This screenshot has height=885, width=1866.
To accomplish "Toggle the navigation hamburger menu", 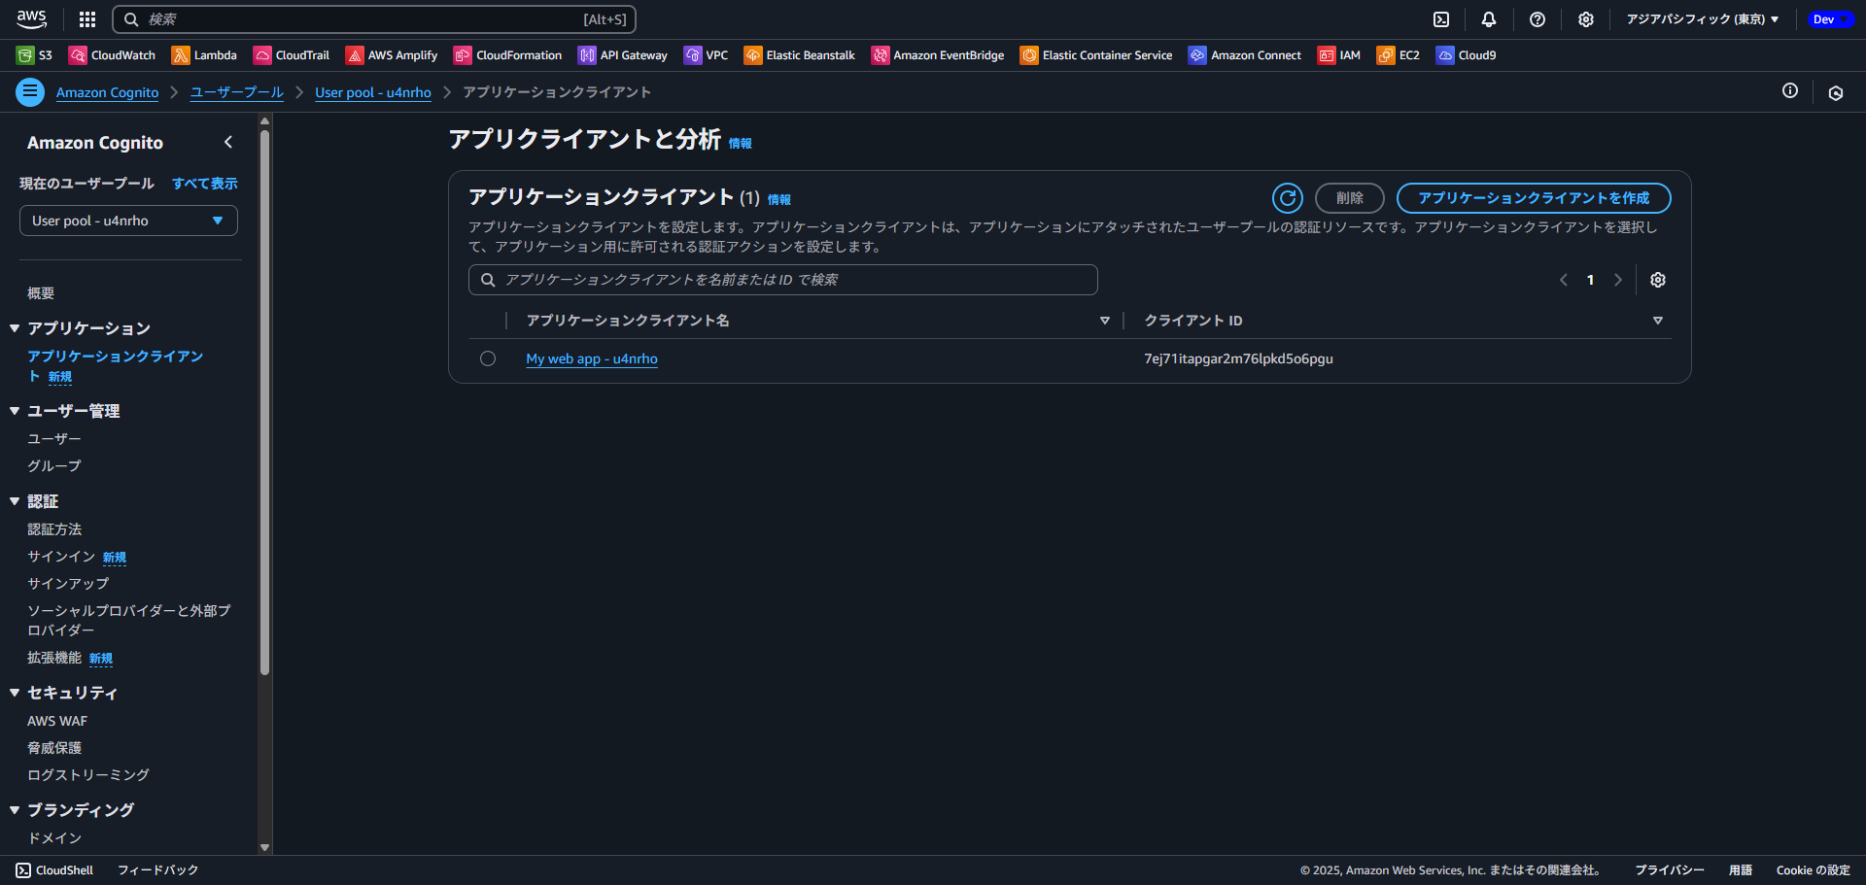I will (x=30, y=92).
